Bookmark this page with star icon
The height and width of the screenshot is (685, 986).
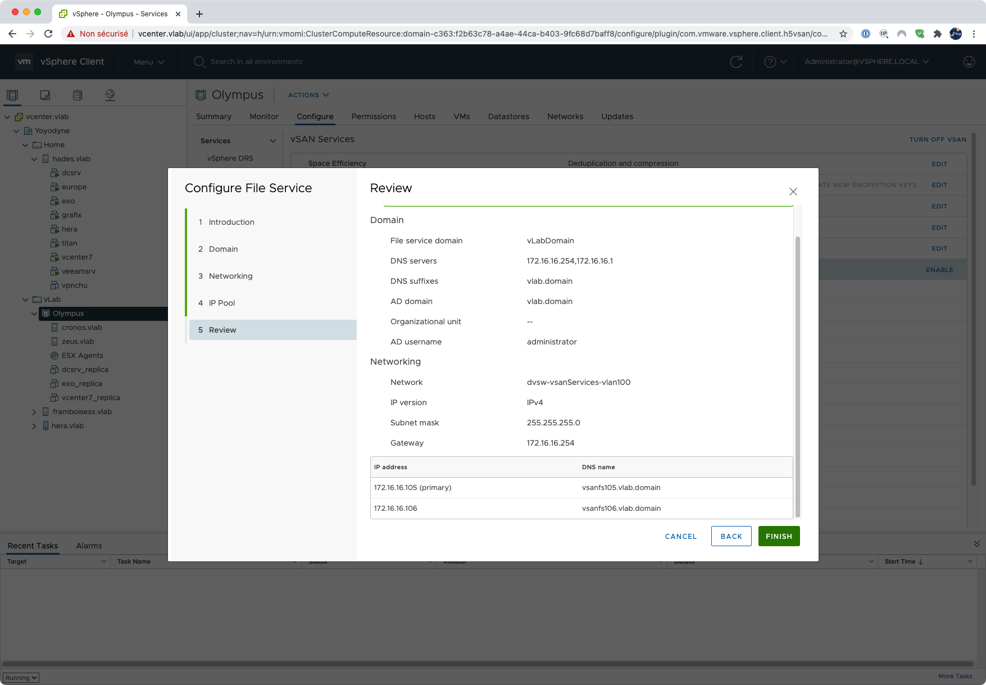[x=843, y=34]
